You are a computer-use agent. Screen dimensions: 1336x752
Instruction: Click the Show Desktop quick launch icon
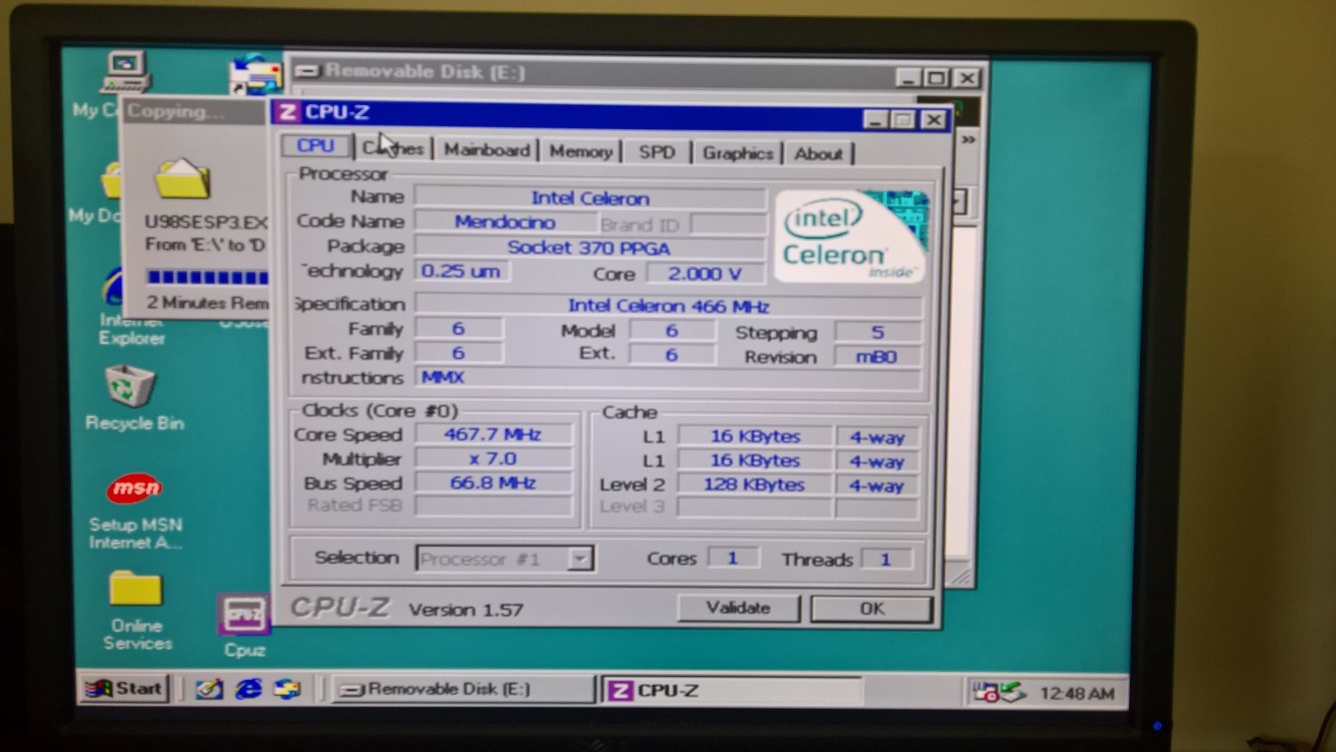pos(209,689)
